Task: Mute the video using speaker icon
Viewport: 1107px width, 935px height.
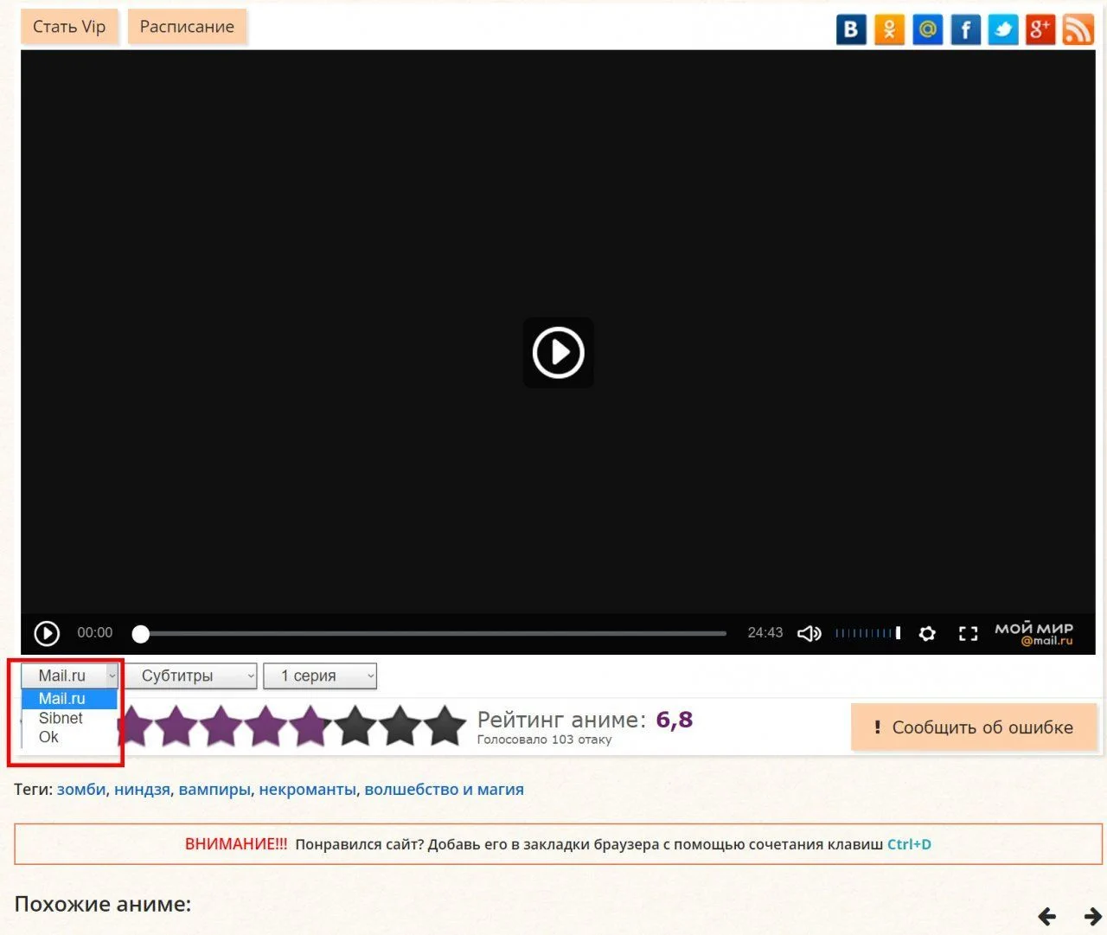Action: coord(809,633)
